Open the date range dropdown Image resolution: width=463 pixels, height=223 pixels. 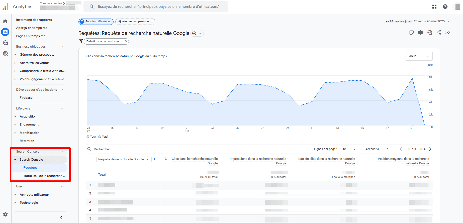[x=449, y=21]
